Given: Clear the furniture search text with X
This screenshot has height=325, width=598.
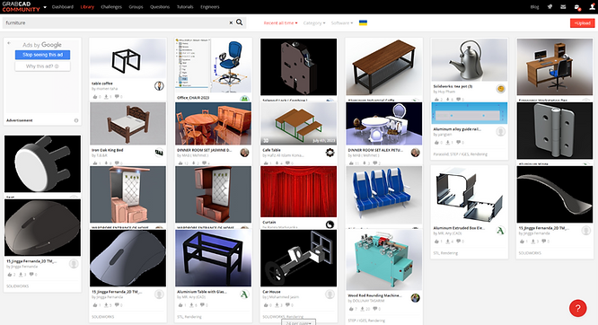Looking at the screenshot, I should pos(231,22).
